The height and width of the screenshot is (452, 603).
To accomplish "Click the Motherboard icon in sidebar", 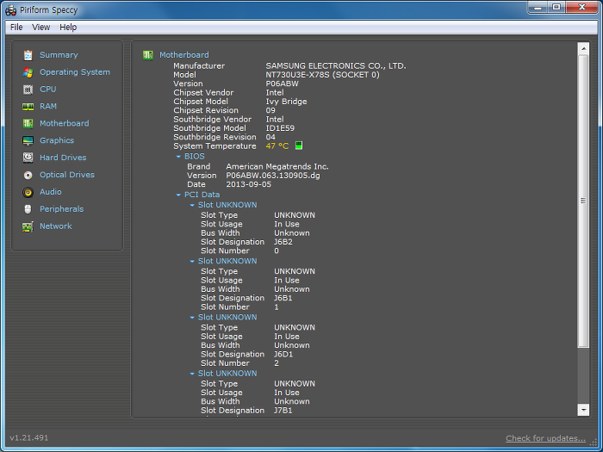I will point(28,123).
